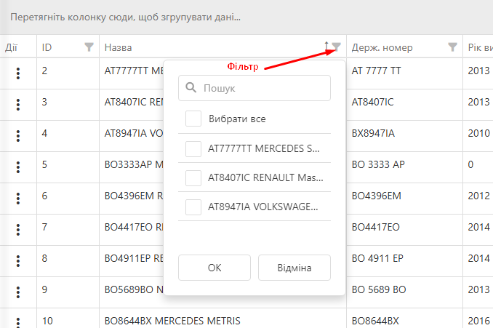Check the AT8947IA VOLKSWAGE filter option
The width and height of the screenshot is (493, 328).
pyautogui.click(x=193, y=207)
